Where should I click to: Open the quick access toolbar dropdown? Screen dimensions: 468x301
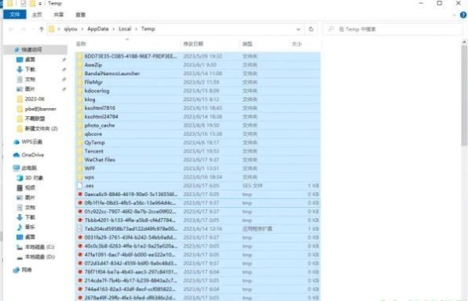[x=40, y=4]
